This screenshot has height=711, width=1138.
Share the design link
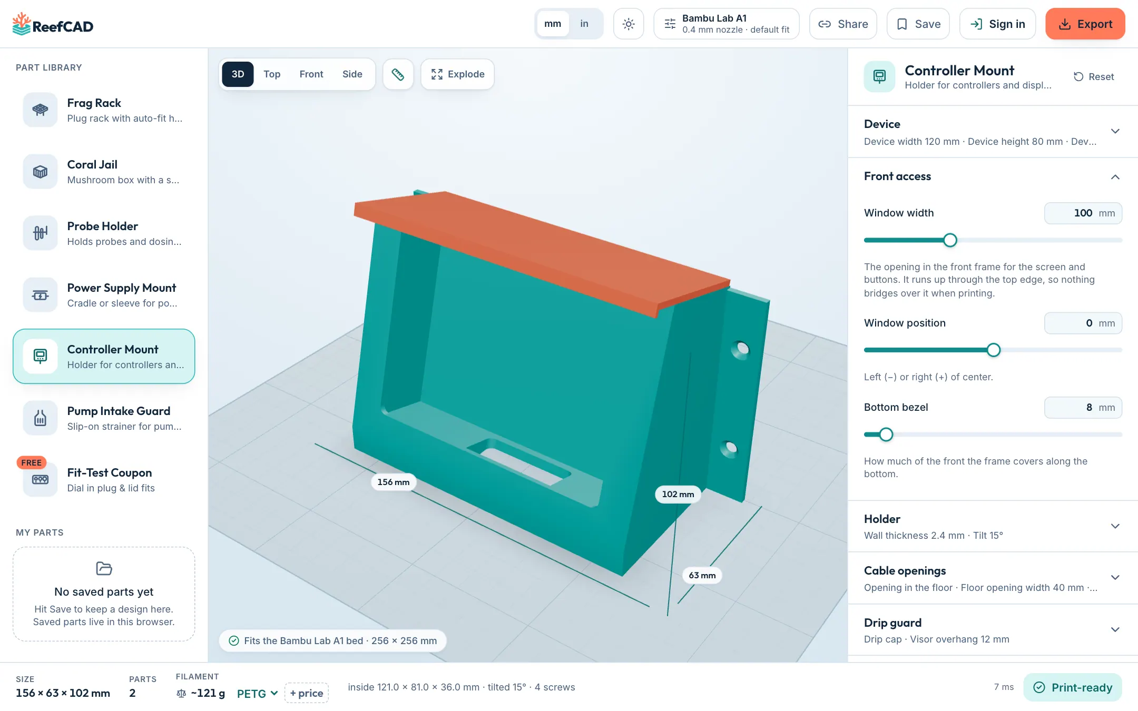[x=843, y=24]
